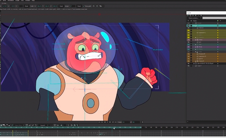226x138 pixels.
Task: Click the layer name filter text field
Action: 214,18
